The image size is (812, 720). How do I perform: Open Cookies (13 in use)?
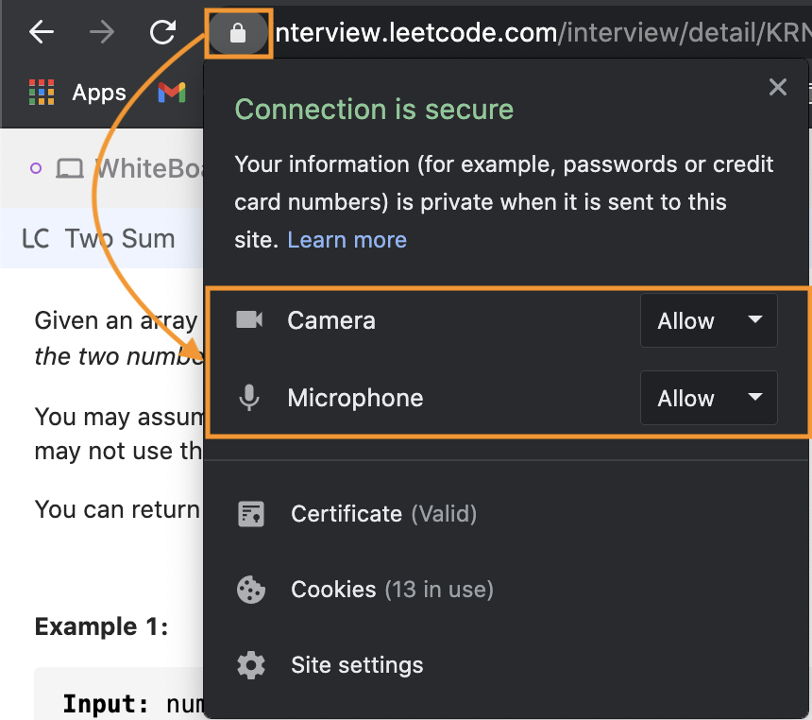click(x=392, y=590)
